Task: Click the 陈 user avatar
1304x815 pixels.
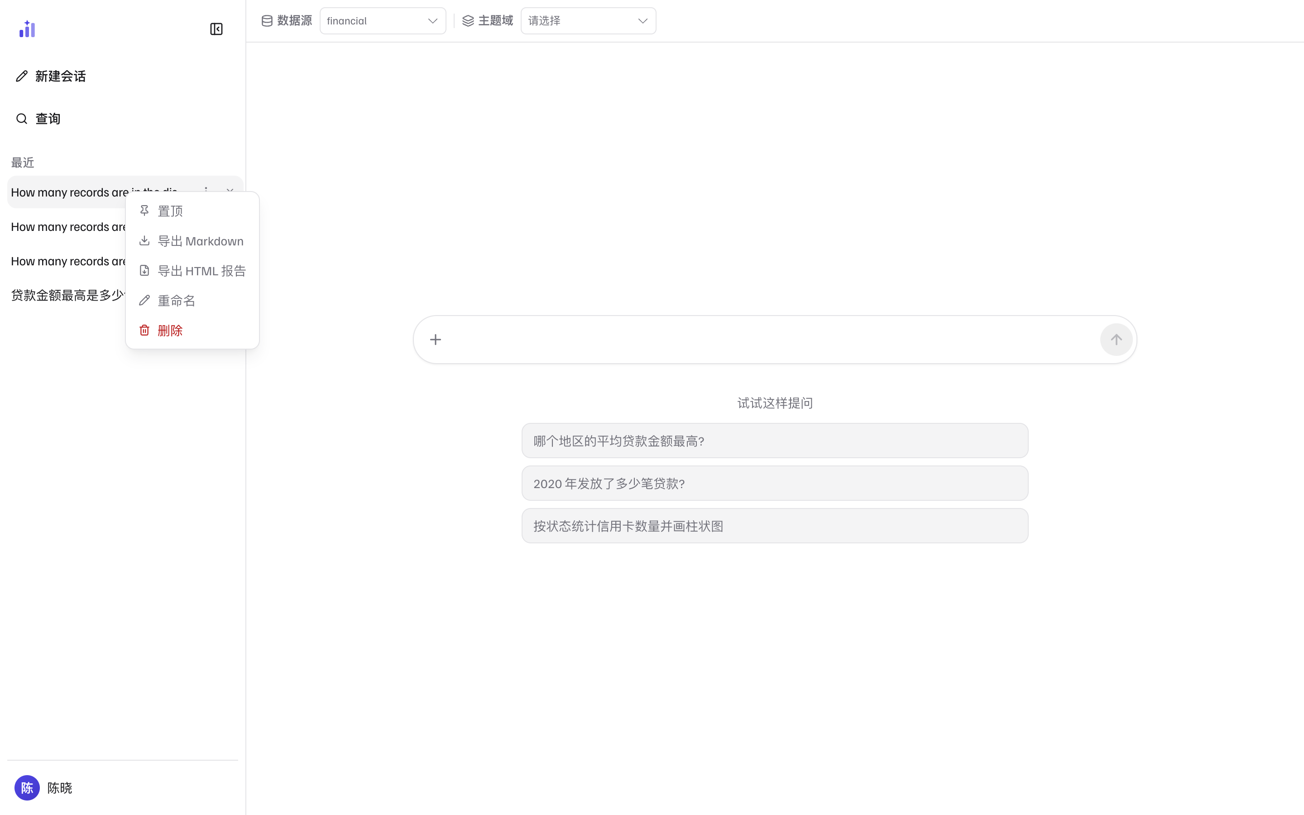Action: [27, 788]
